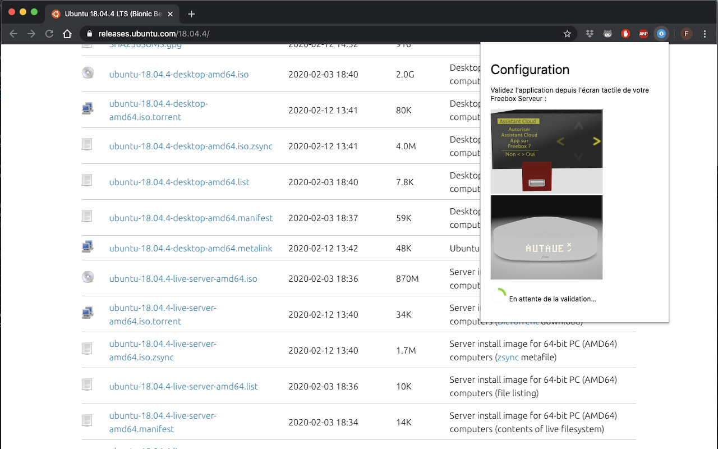
Task: Reload the page
Action: click(49, 34)
